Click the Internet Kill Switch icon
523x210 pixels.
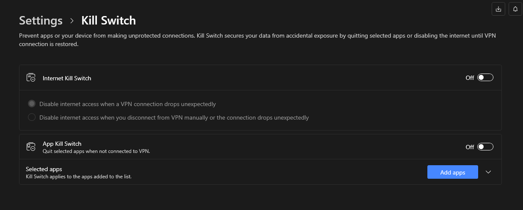(31, 78)
